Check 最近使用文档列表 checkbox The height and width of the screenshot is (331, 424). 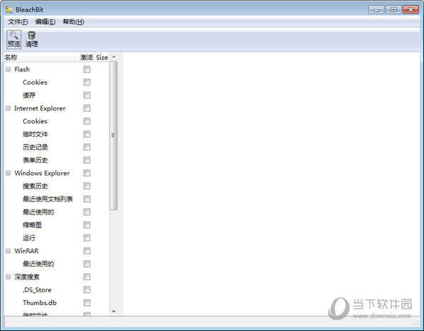(x=87, y=199)
